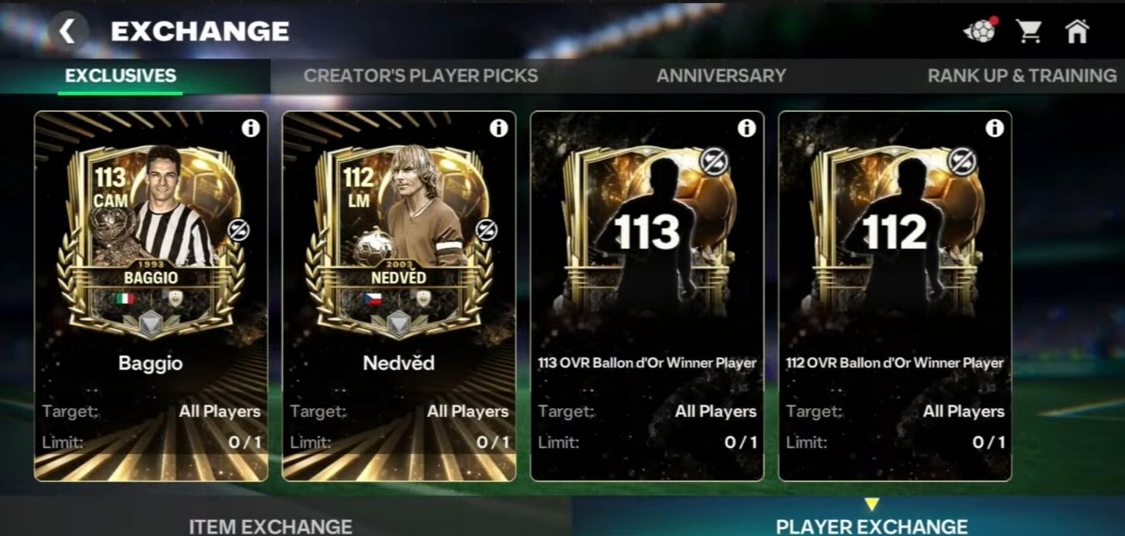The width and height of the screenshot is (1125, 536).
Task: Select the Item Exchange section
Action: (x=271, y=525)
